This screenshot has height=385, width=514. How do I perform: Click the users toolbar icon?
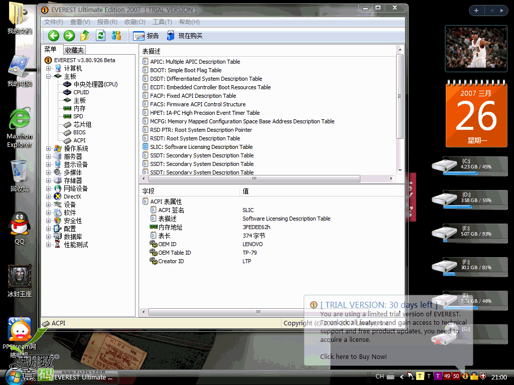116,36
